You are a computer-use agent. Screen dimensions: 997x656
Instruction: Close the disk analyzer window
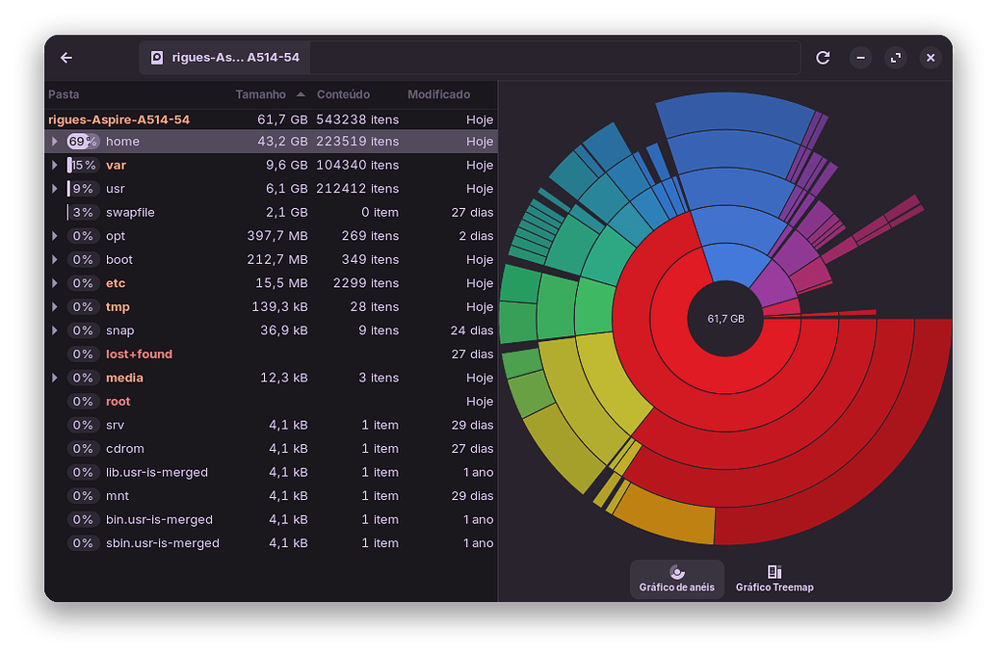point(931,58)
